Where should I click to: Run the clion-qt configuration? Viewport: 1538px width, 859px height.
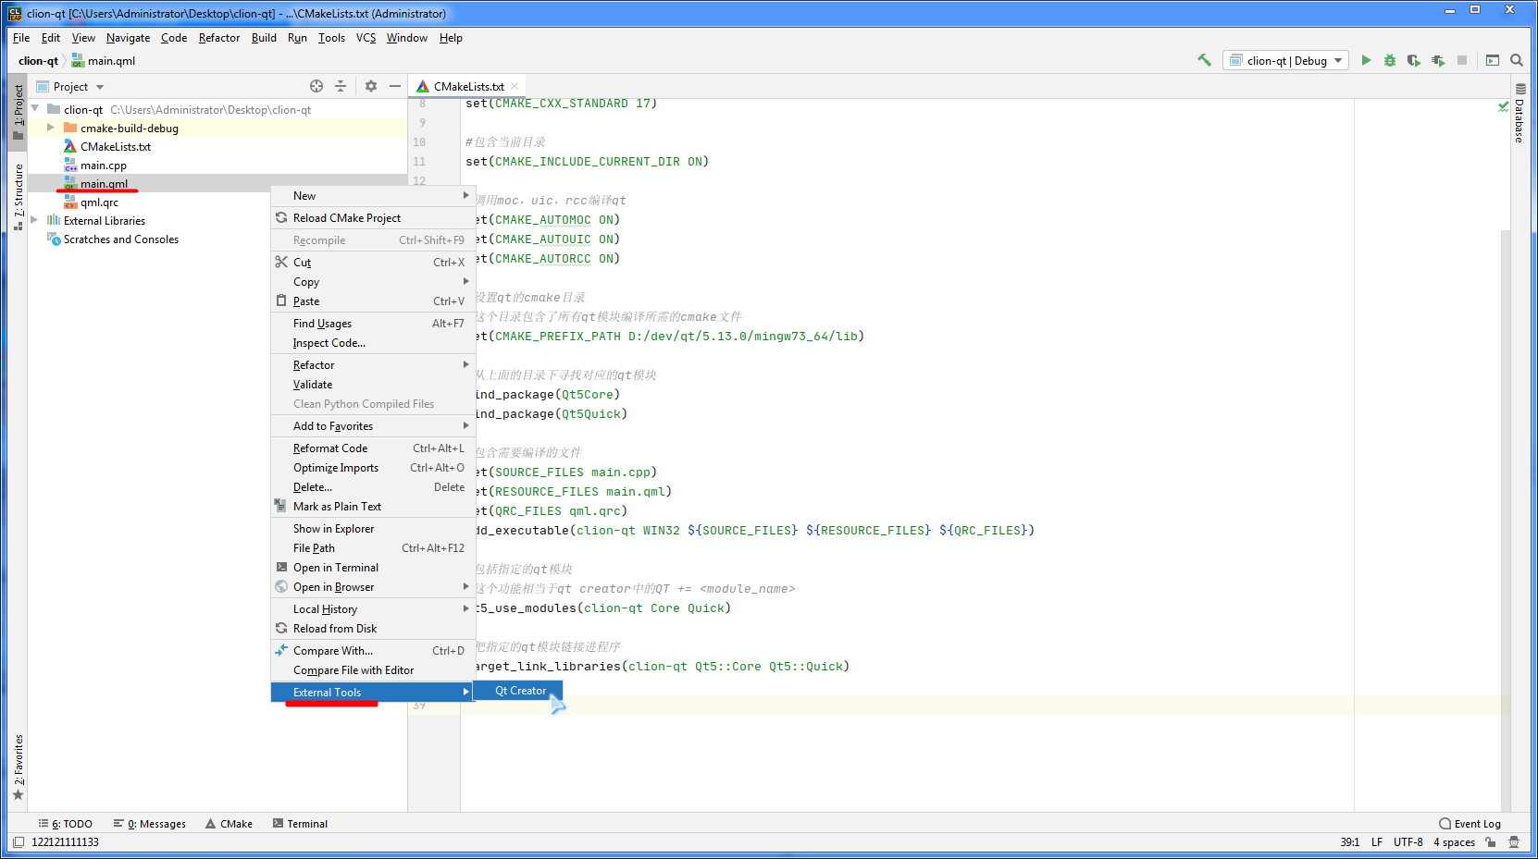click(x=1366, y=60)
